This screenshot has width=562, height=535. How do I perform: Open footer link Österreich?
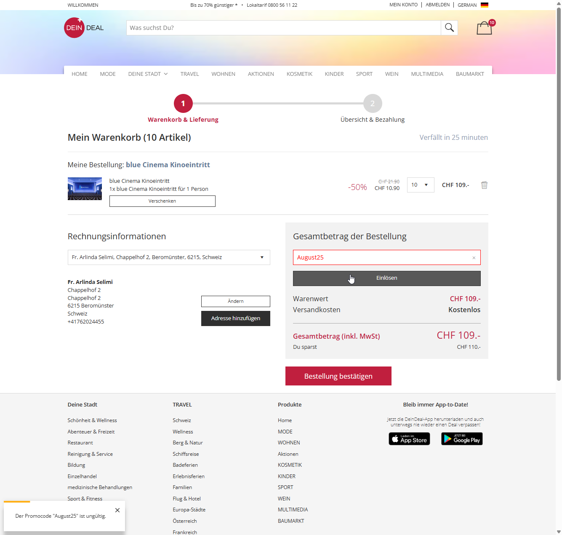coord(185,521)
